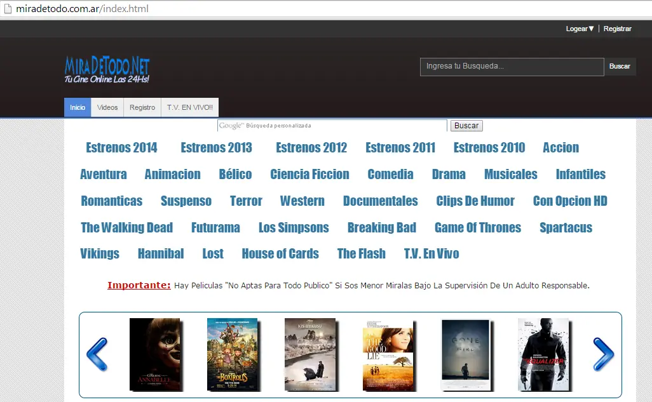Viewport: 652px width, 402px height.
Task: Open the Ciencia Ficcion genre
Action: (309, 174)
